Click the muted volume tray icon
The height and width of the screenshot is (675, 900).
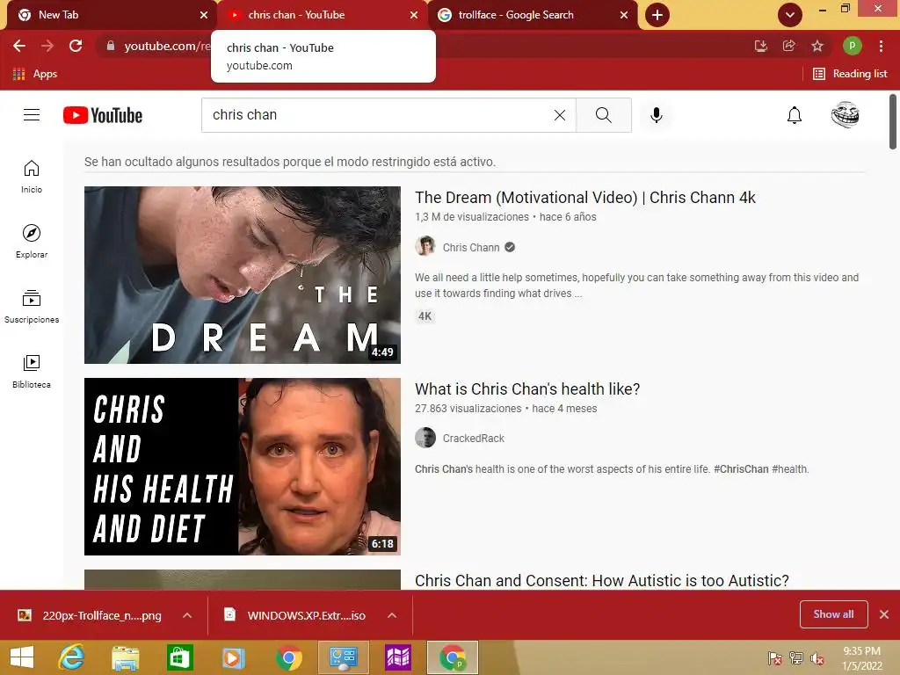pos(817,658)
